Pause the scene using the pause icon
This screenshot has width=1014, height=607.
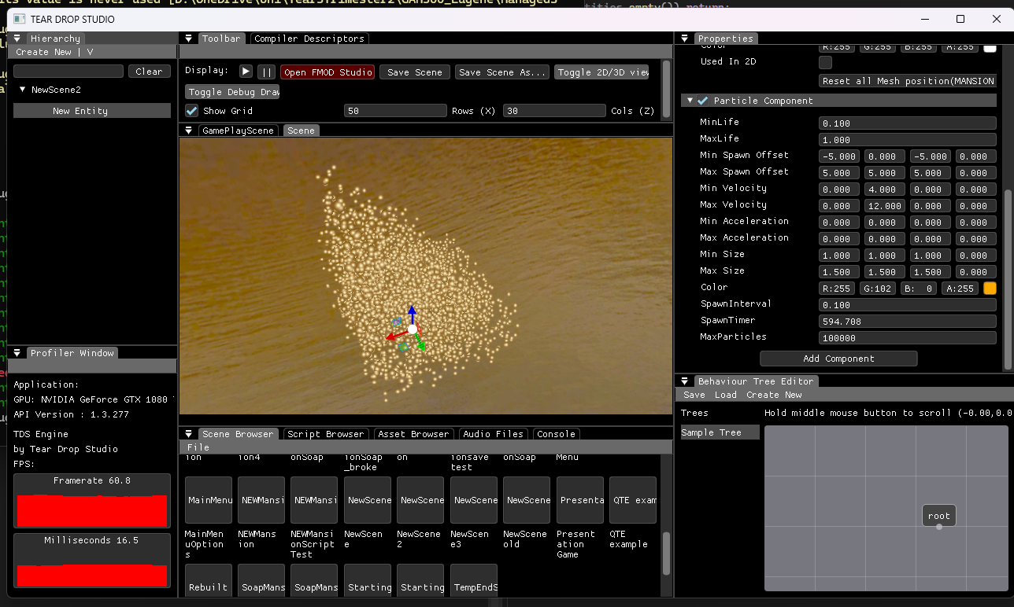(x=266, y=71)
